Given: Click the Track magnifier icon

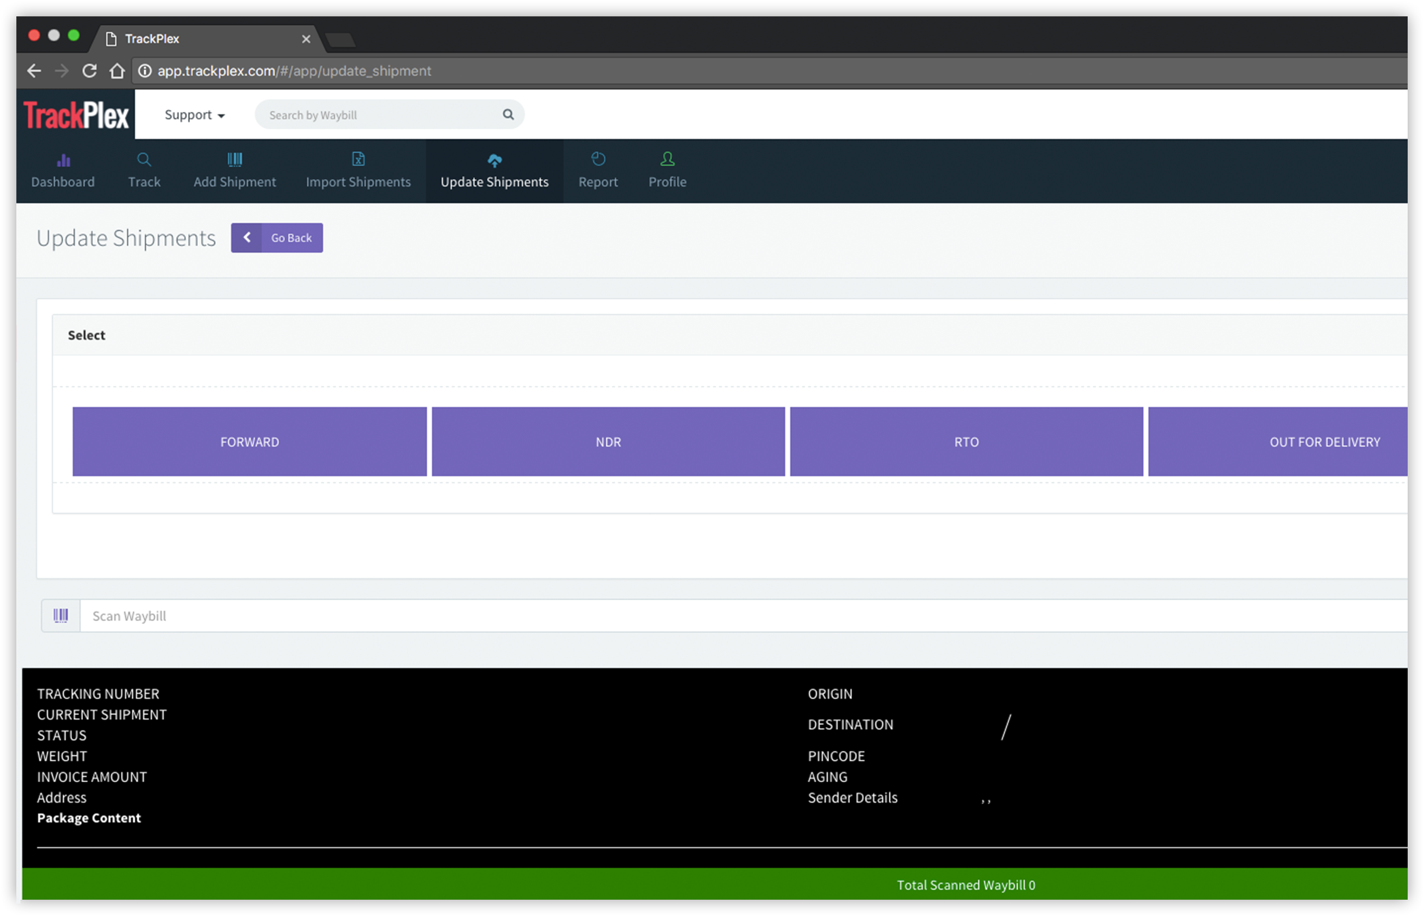Looking at the screenshot, I should (144, 160).
